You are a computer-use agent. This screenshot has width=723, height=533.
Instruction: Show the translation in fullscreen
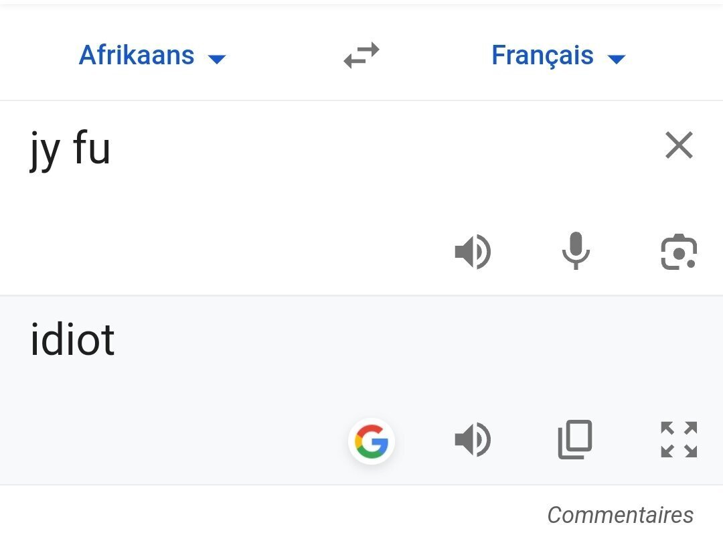pos(679,440)
